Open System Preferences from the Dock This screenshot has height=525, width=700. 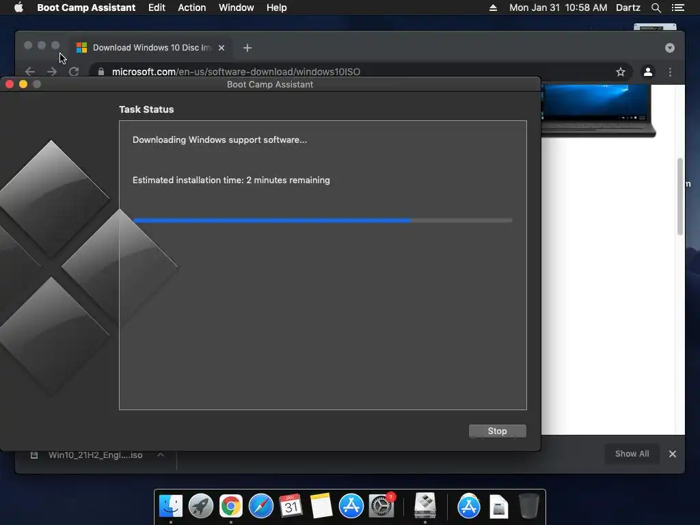click(381, 506)
